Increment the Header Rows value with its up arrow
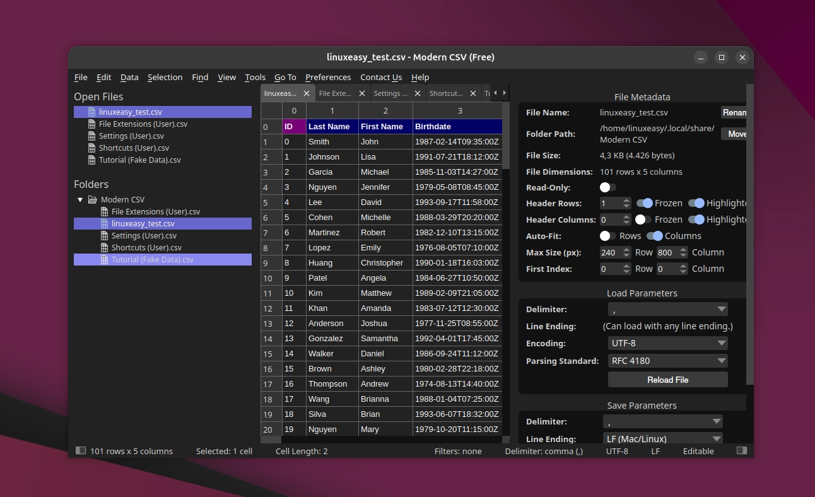 [625, 200]
